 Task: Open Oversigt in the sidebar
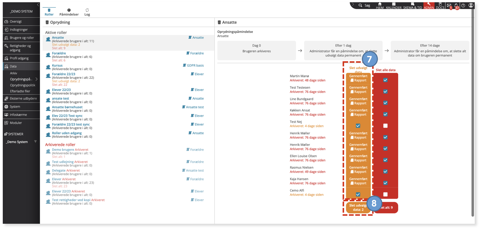(x=21, y=21)
